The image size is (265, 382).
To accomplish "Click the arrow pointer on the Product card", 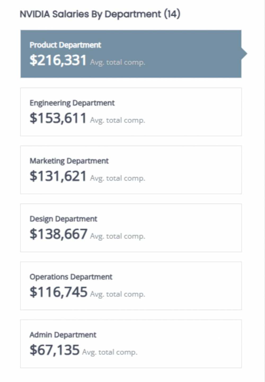I will point(244,54).
